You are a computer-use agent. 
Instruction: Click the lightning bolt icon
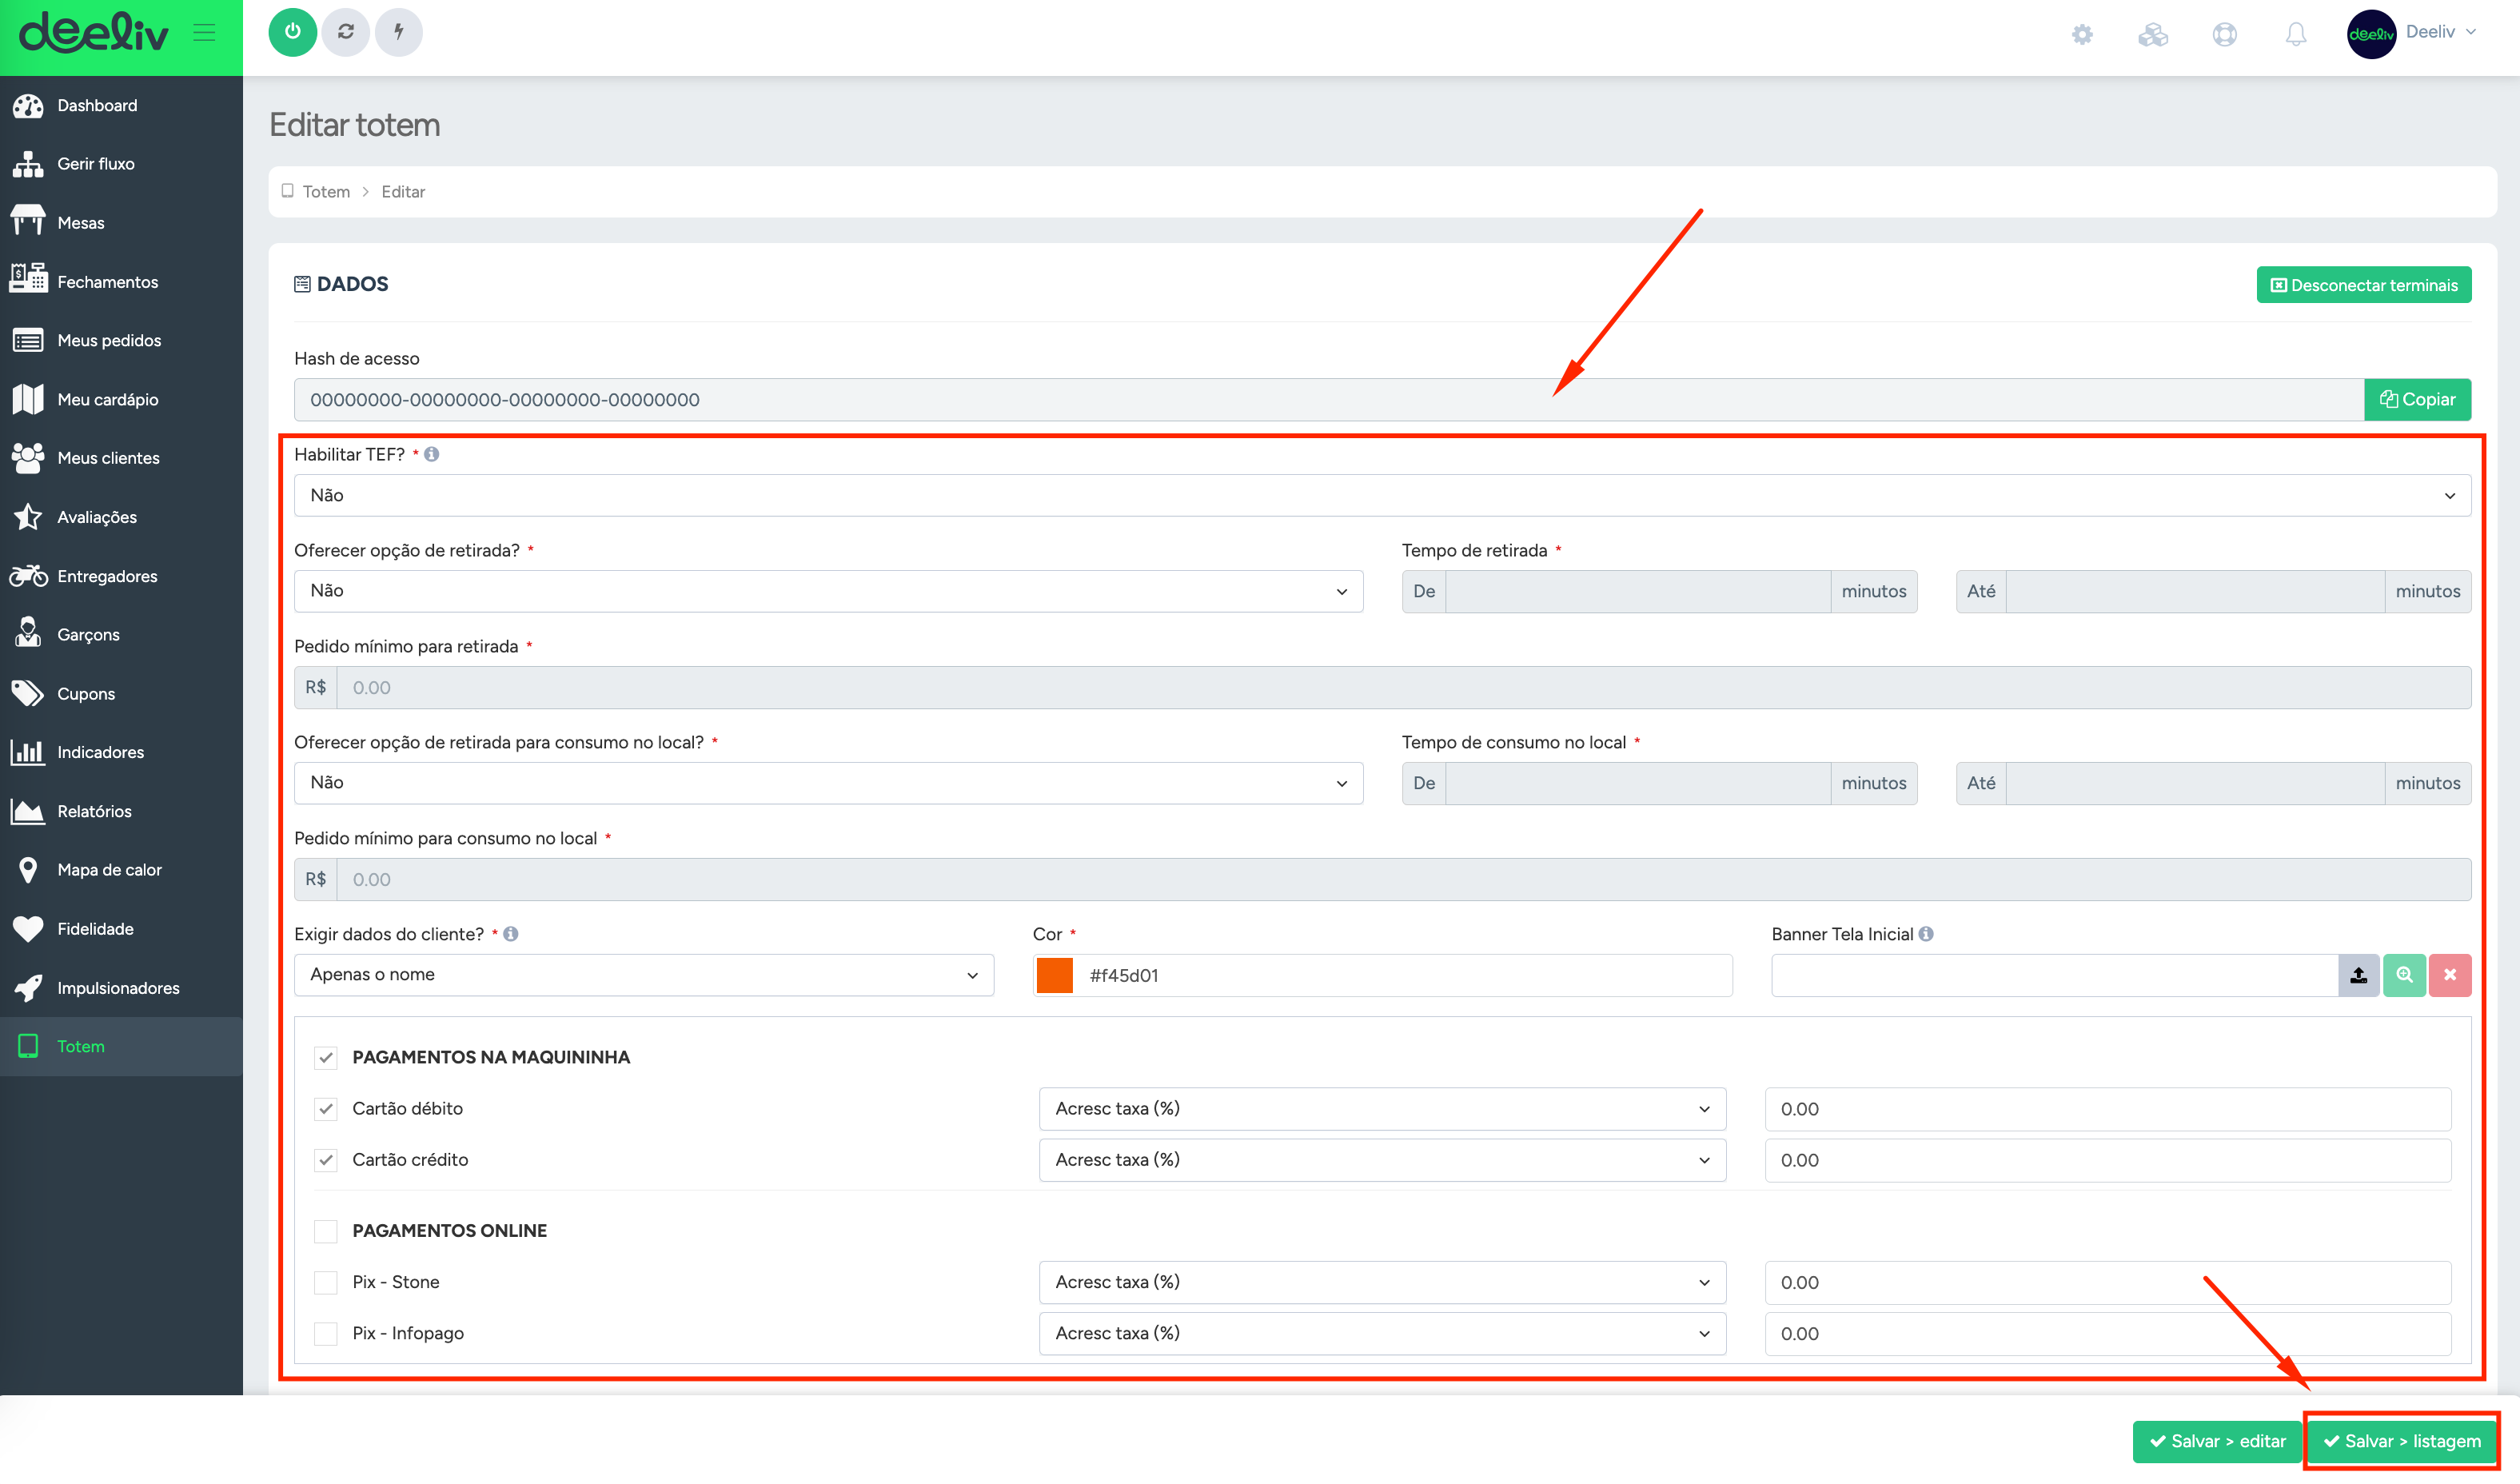pyautogui.click(x=399, y=32)
